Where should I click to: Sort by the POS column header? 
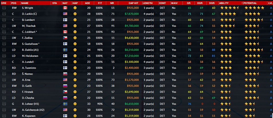(14, 3)
